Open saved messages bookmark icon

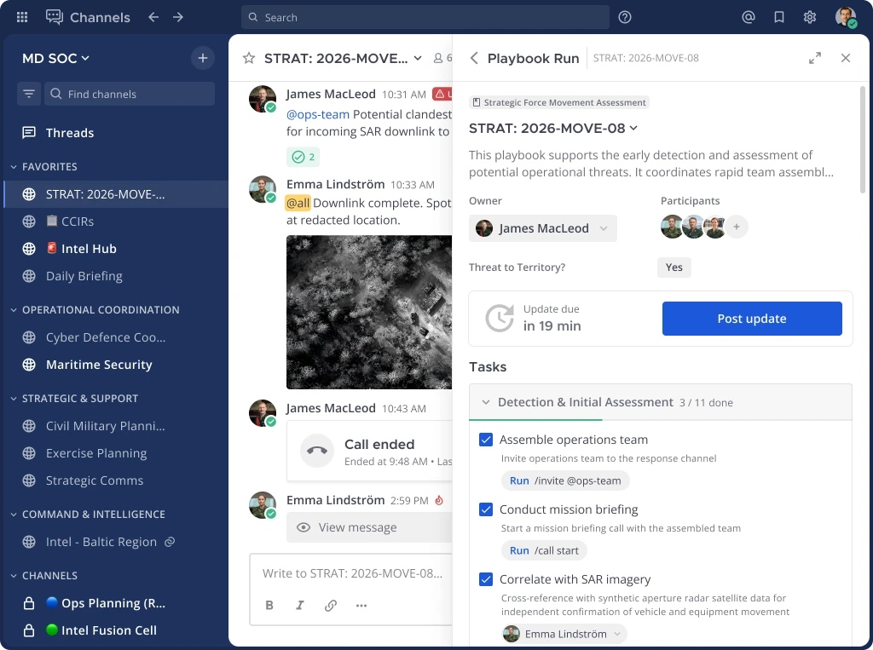coord(779,17)
